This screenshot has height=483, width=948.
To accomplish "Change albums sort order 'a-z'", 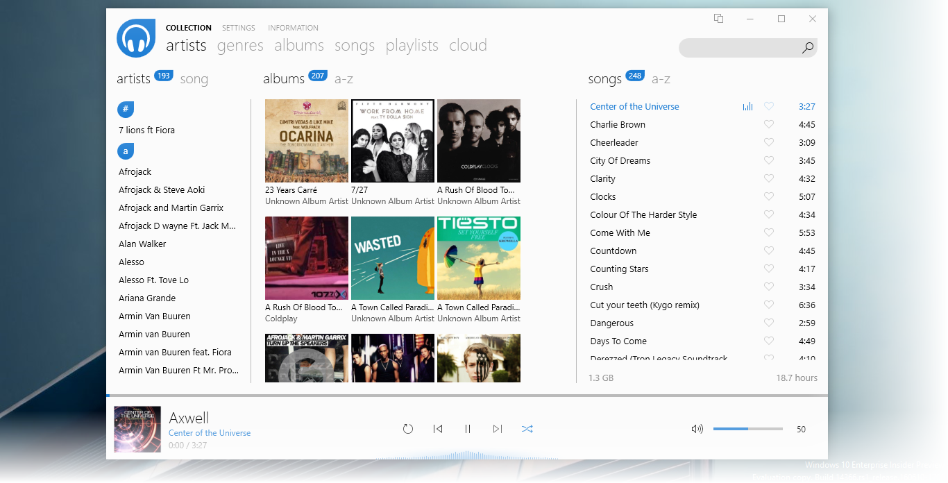I will click(x=344, y=79).
